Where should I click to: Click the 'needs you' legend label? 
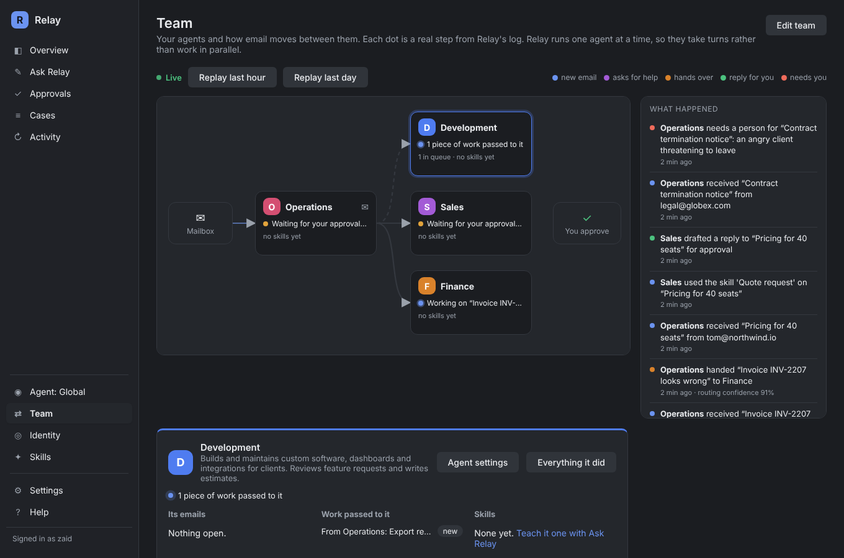click(x=808, y=77)
